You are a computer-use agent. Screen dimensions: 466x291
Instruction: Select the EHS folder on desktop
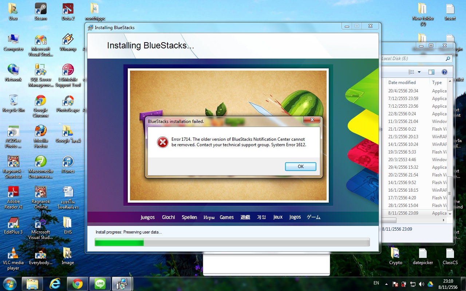(68, 226)
